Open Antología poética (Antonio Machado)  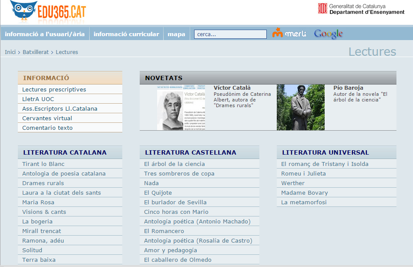click(x=197, y=222)
